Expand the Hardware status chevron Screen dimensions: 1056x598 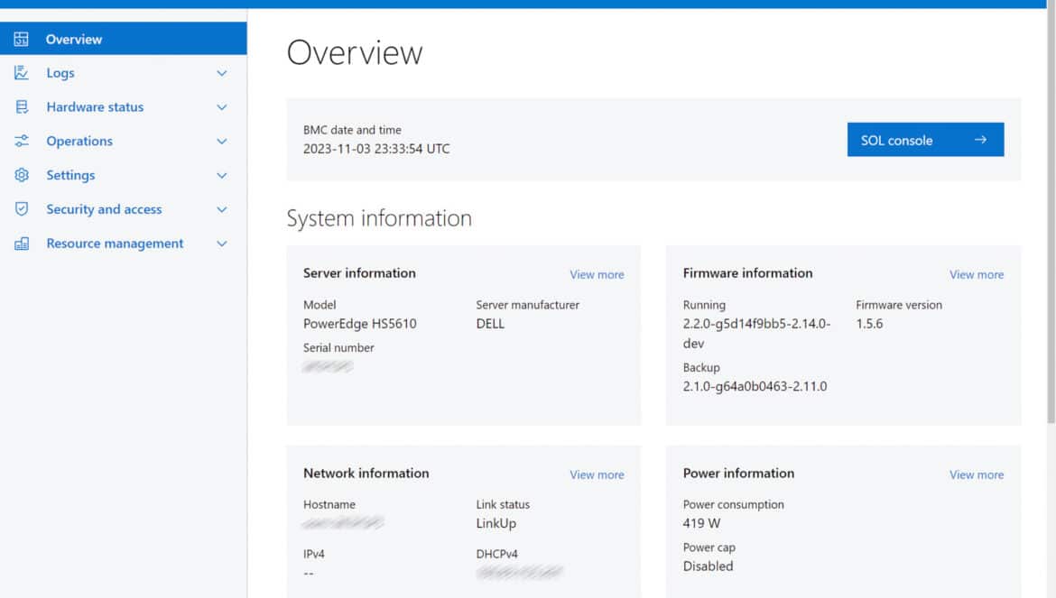coord(221,107)
